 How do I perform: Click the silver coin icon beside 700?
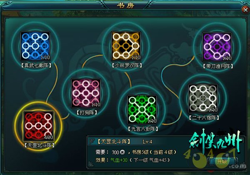coord(122,152)
